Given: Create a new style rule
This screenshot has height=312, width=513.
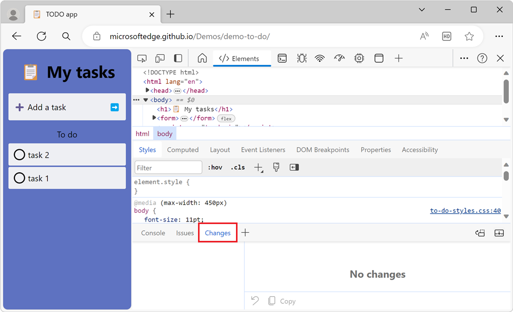Looking at the screenshot, I should click(x=259, y=167).
